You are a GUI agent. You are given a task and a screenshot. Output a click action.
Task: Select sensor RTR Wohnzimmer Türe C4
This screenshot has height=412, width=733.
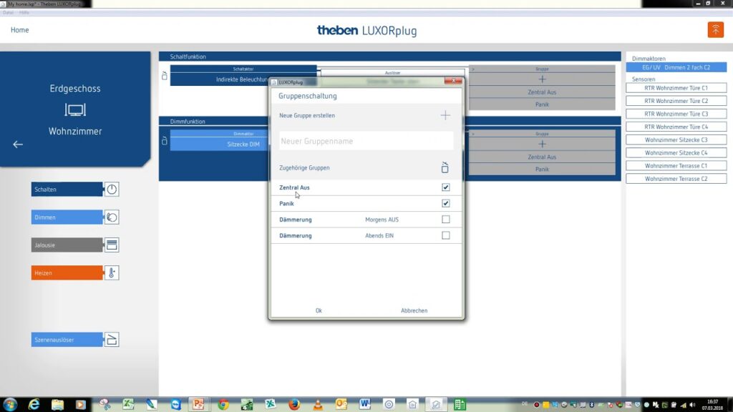pyautogui.click(x=676, y=127)
